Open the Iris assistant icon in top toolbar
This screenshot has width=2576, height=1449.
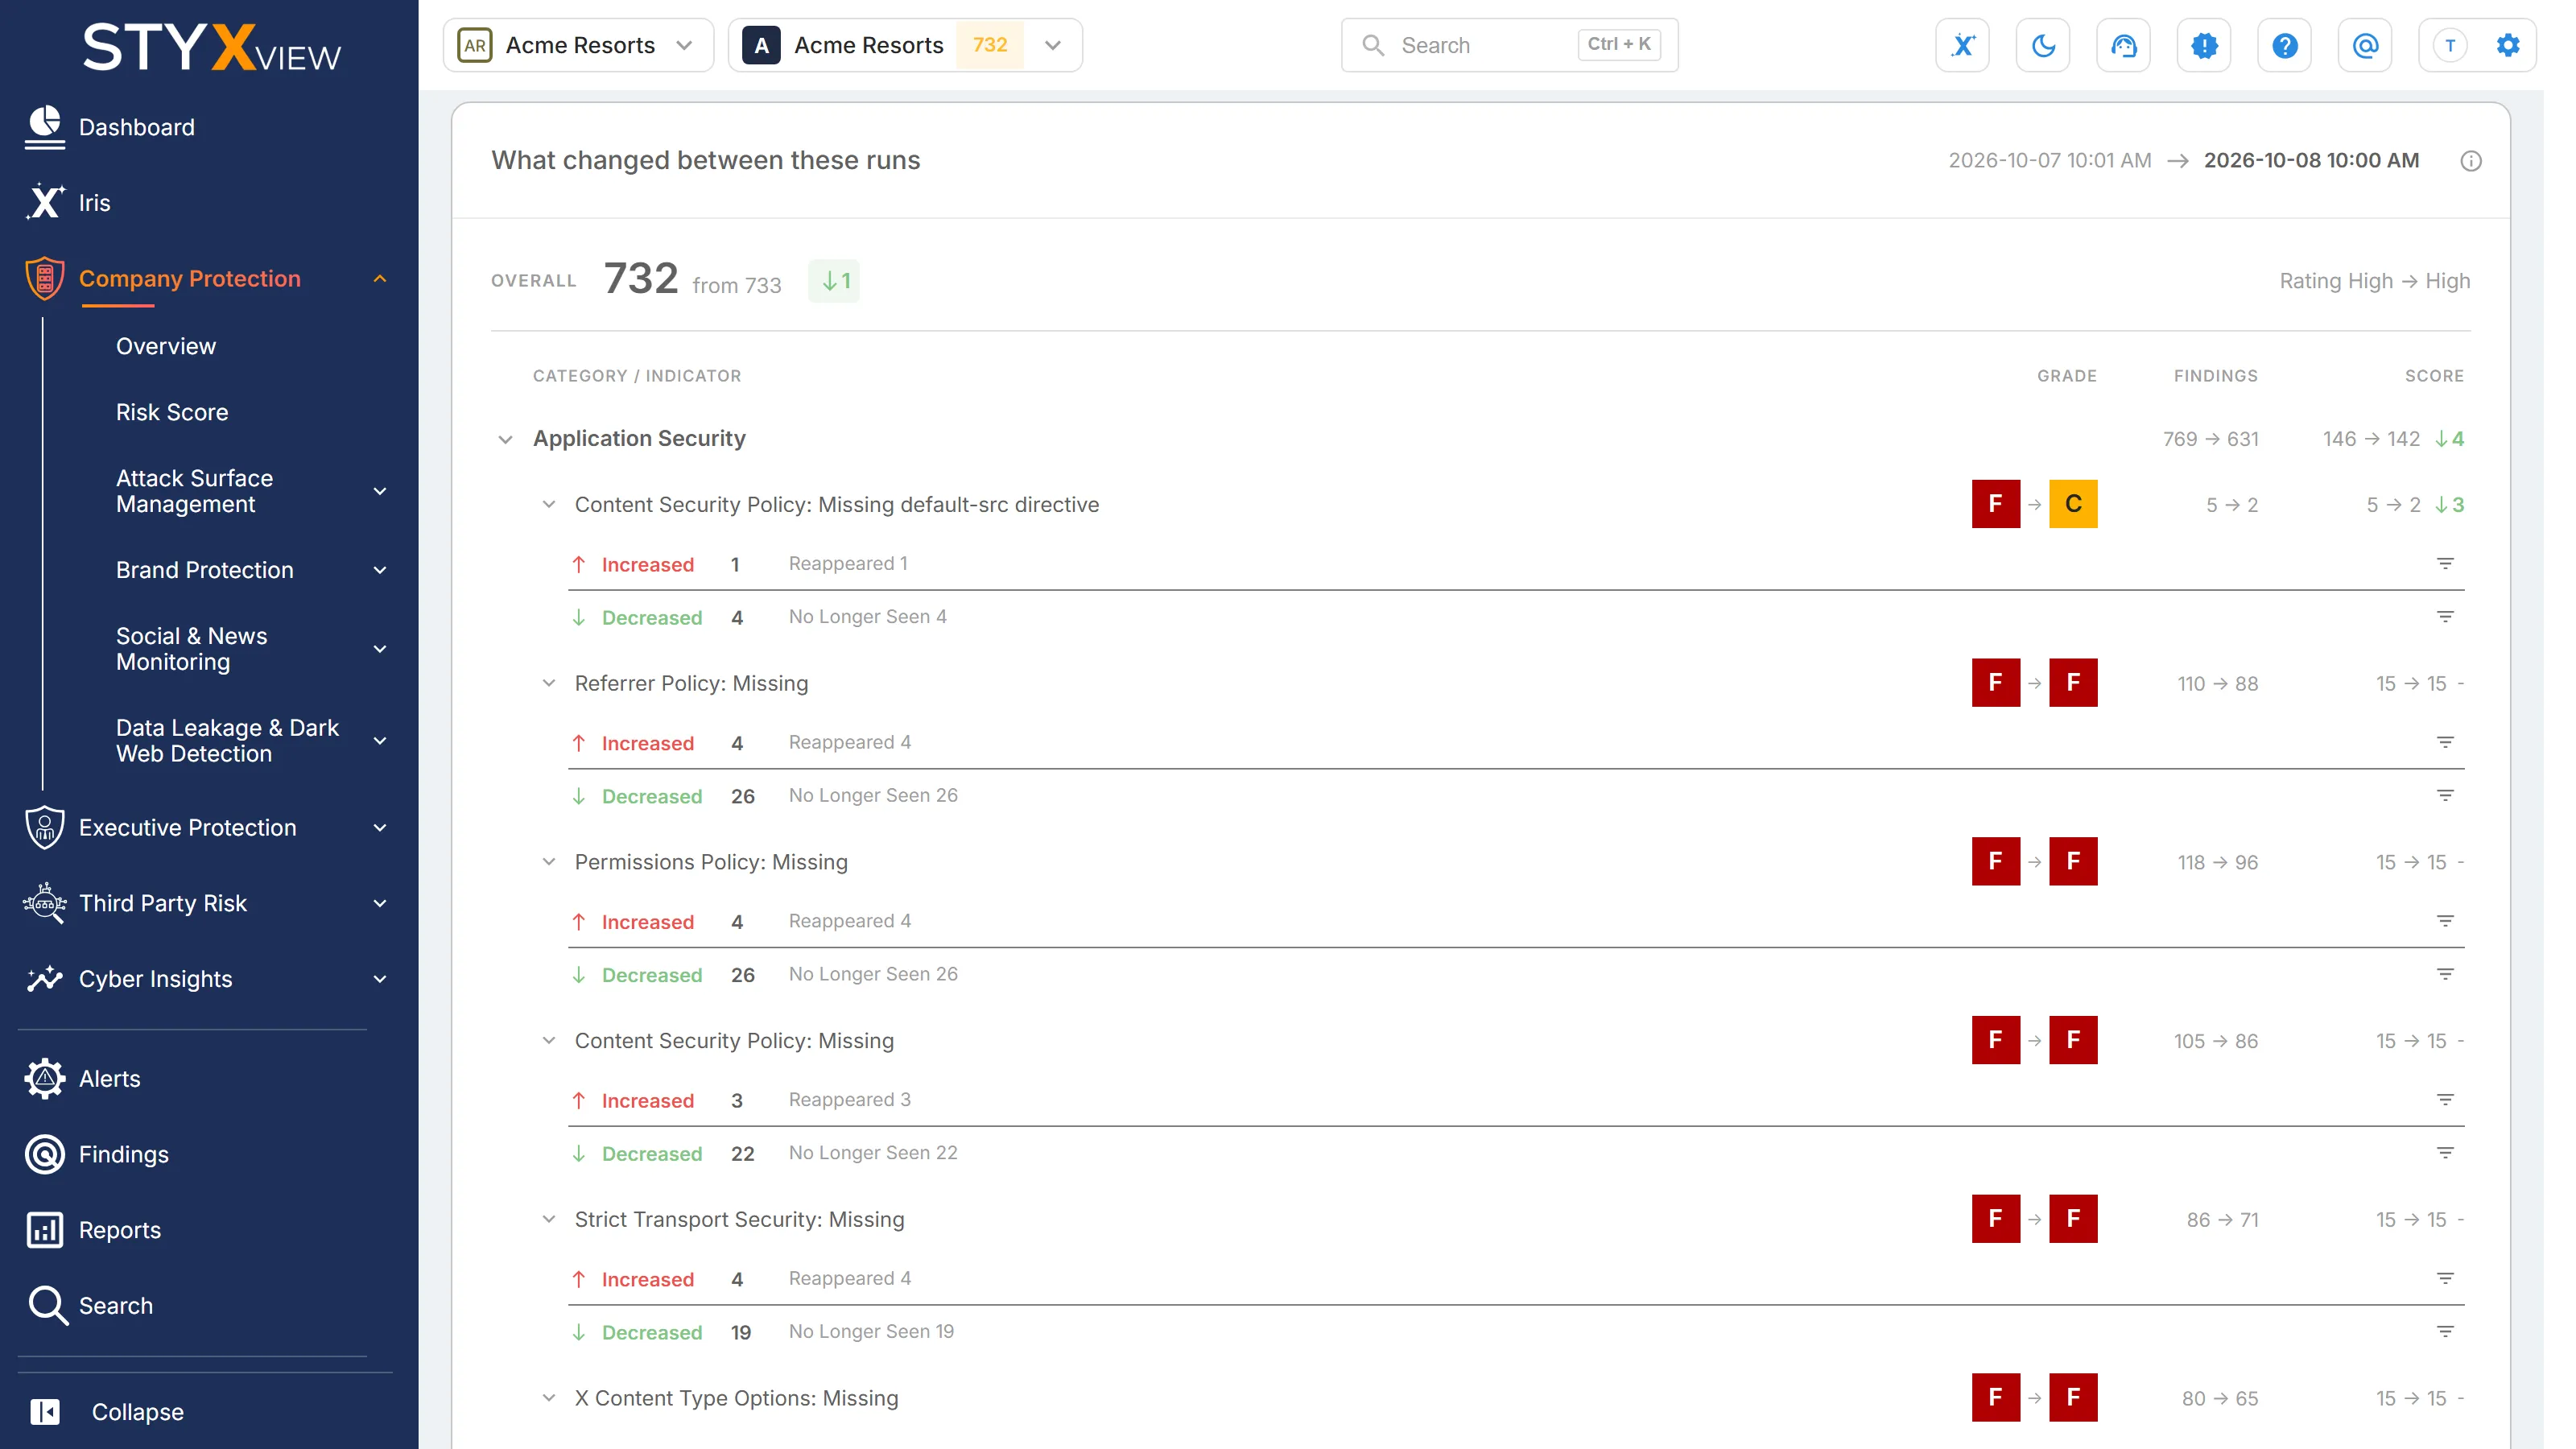[1962, 45]
